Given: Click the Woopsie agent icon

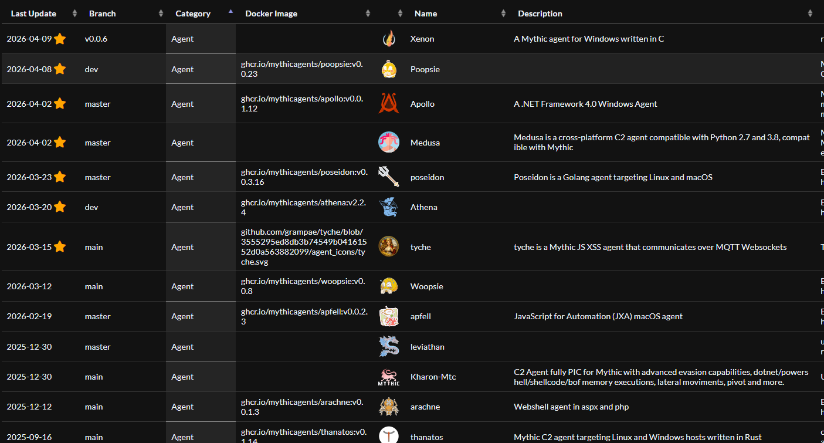Looking at the screenshot, I should coord(389,286).
